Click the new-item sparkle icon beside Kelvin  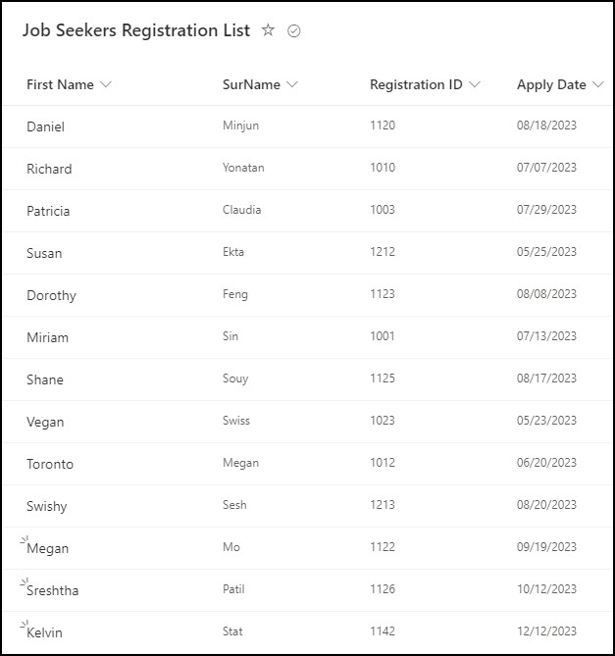click(x=24, y=625)
